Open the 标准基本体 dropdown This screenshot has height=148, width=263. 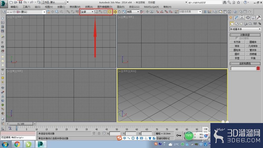[x=245, y=29]
